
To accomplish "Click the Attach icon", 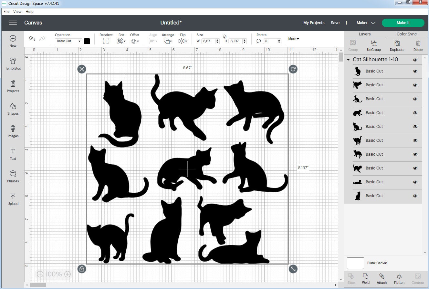I will [382, 278].
